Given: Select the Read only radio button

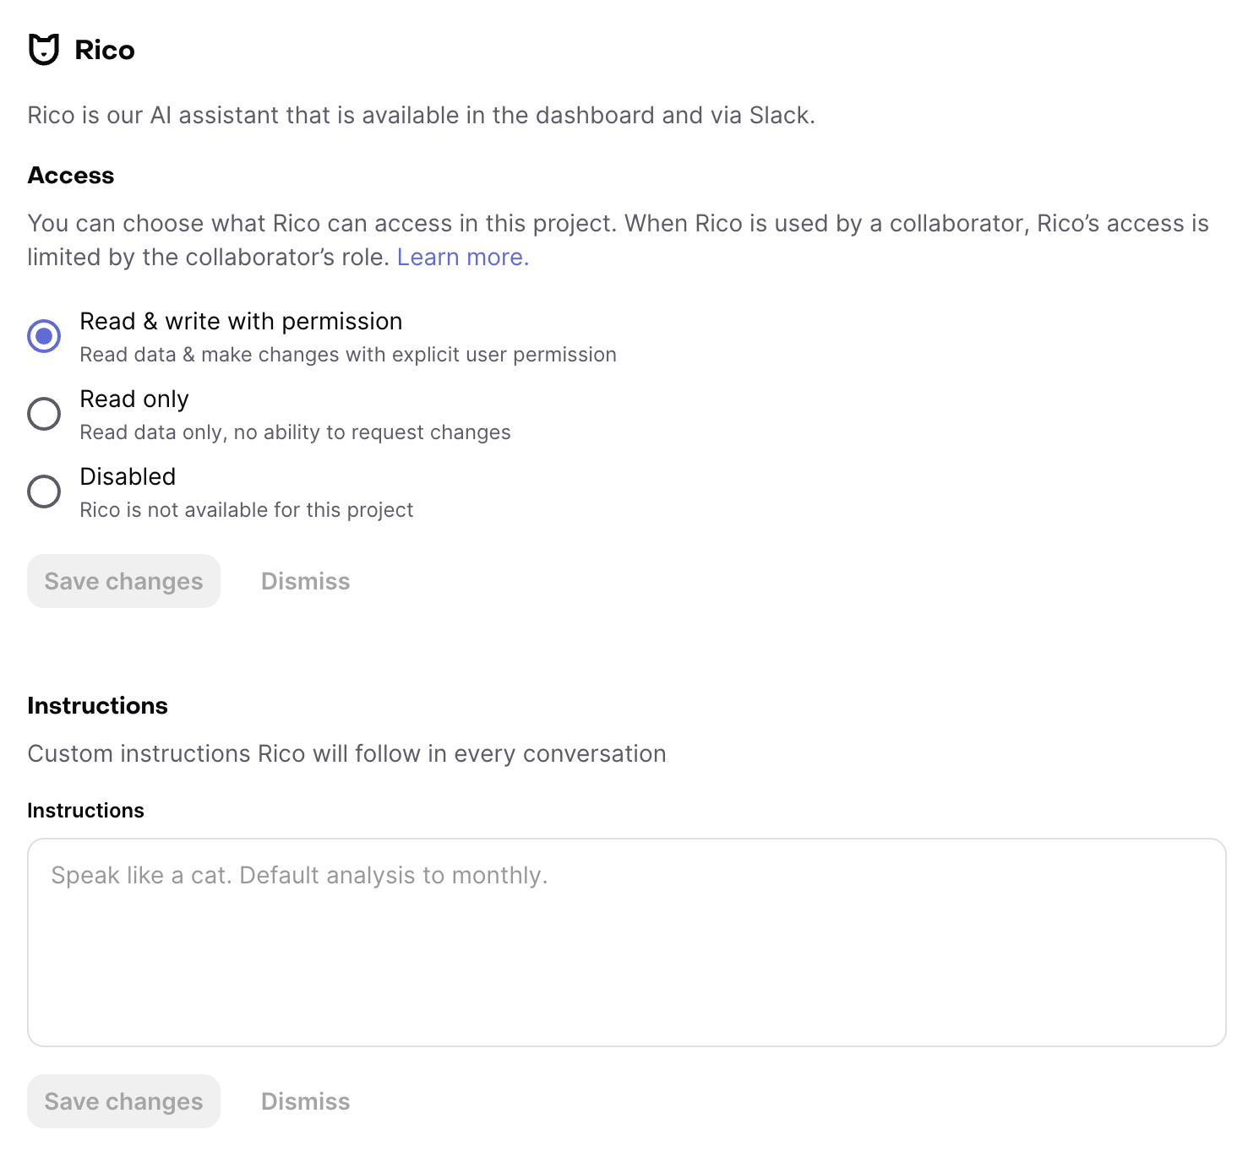Looking at the screenshot, I should pyautogui.click(x=44, y=414).
